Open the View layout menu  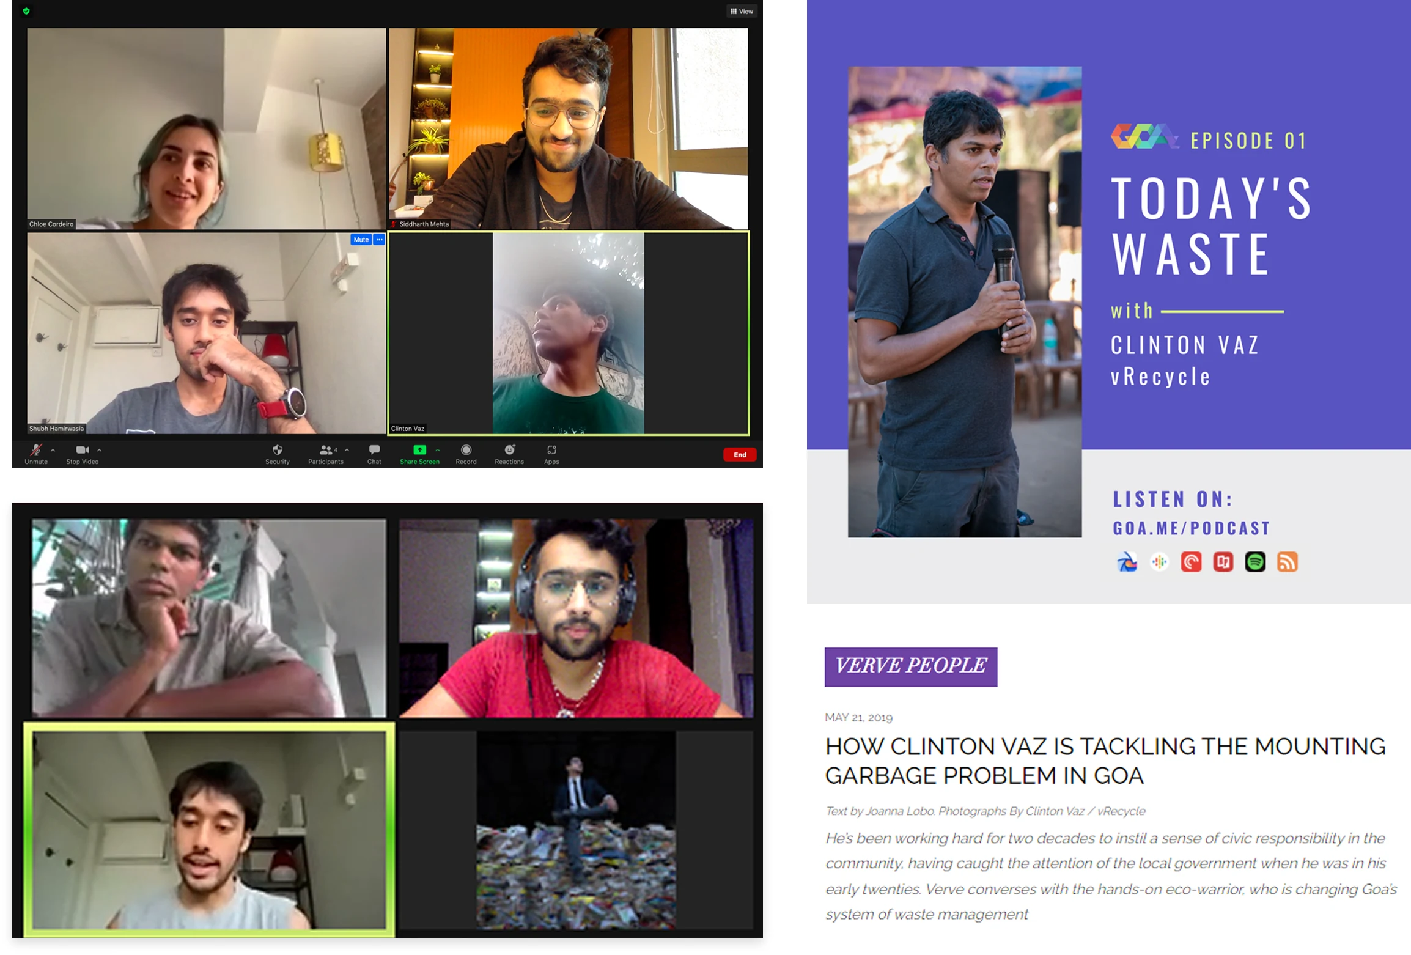point(742,11)
